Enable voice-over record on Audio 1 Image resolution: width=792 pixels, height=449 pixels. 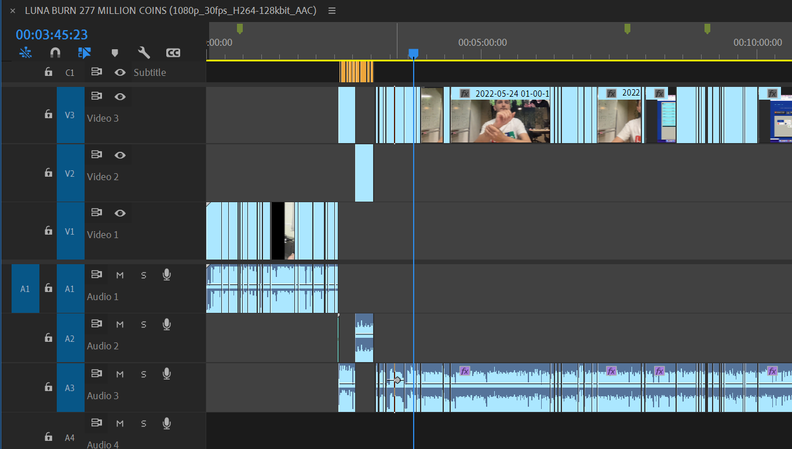[167, 275]
